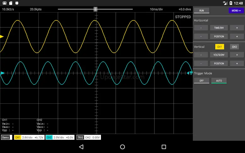245x153 pixels.
Task: Click the +0.0 divs offset readout
Action: 185,9
